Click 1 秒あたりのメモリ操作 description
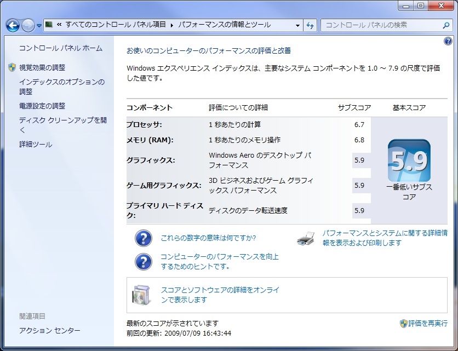Screen dimensions: 458x351 245,140
